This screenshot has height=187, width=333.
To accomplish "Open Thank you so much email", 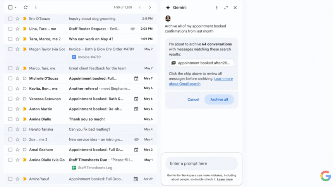I will 87,119.
